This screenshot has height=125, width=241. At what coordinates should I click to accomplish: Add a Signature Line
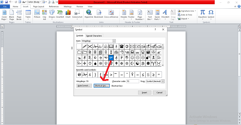pos(186,11)
